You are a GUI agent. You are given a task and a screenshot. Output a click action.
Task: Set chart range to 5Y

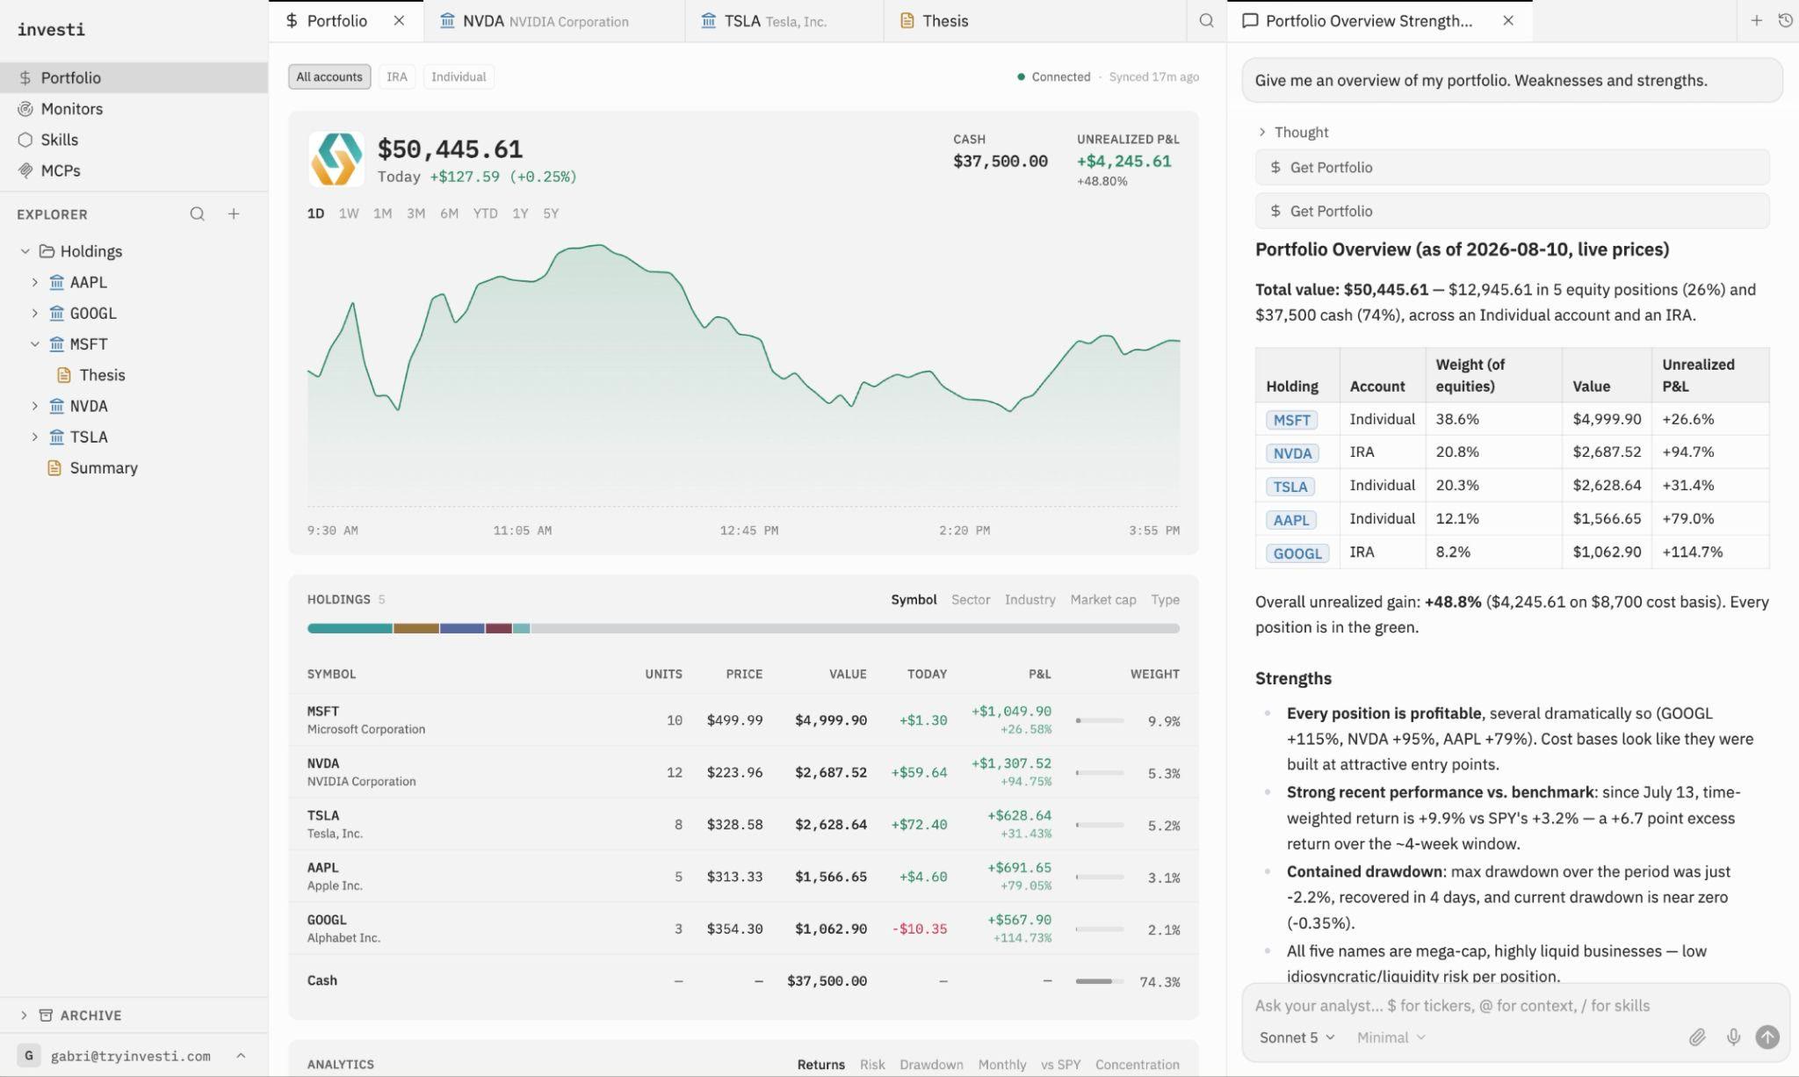(x=551, y=213)
